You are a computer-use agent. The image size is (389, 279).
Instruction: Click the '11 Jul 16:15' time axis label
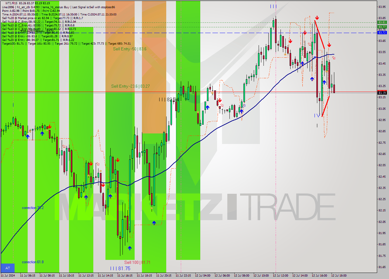(x=125, y=276)
